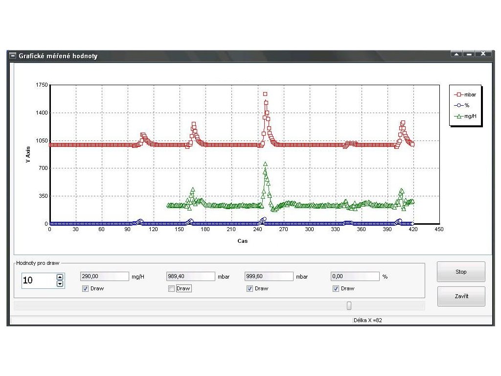Click the Zavřít button

461,296
